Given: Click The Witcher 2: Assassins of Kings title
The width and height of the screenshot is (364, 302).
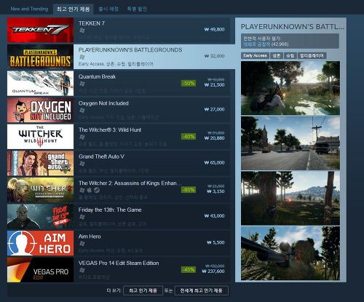Looking at the screenshot, I should point(130,183).
